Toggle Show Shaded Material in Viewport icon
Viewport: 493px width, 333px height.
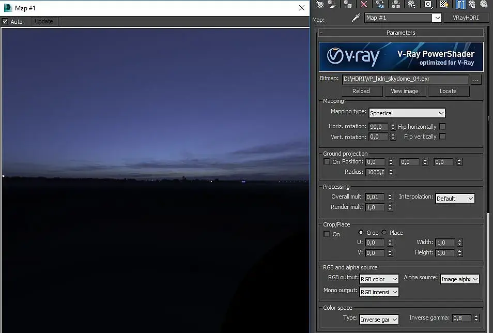click(x=444, y=4)
